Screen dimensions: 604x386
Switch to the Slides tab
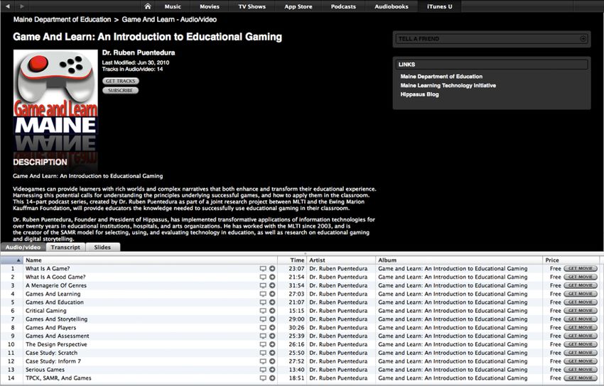point(102,247)
